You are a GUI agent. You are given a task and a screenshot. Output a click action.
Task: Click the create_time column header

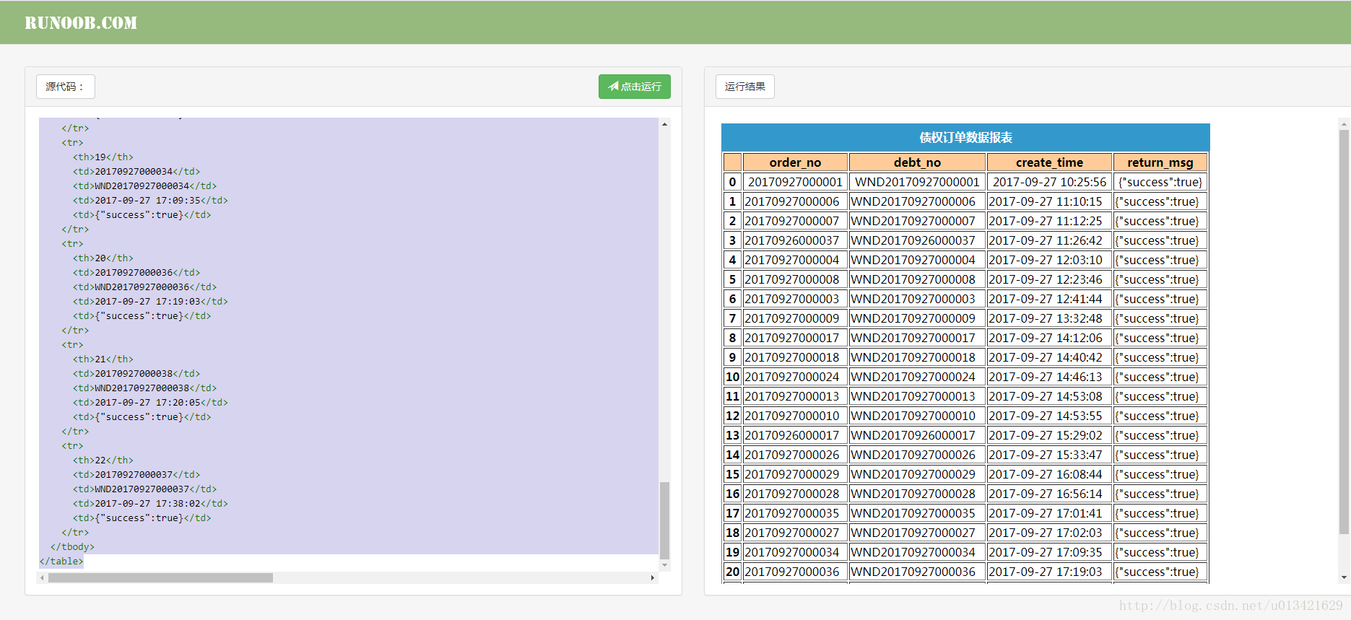1049,162
